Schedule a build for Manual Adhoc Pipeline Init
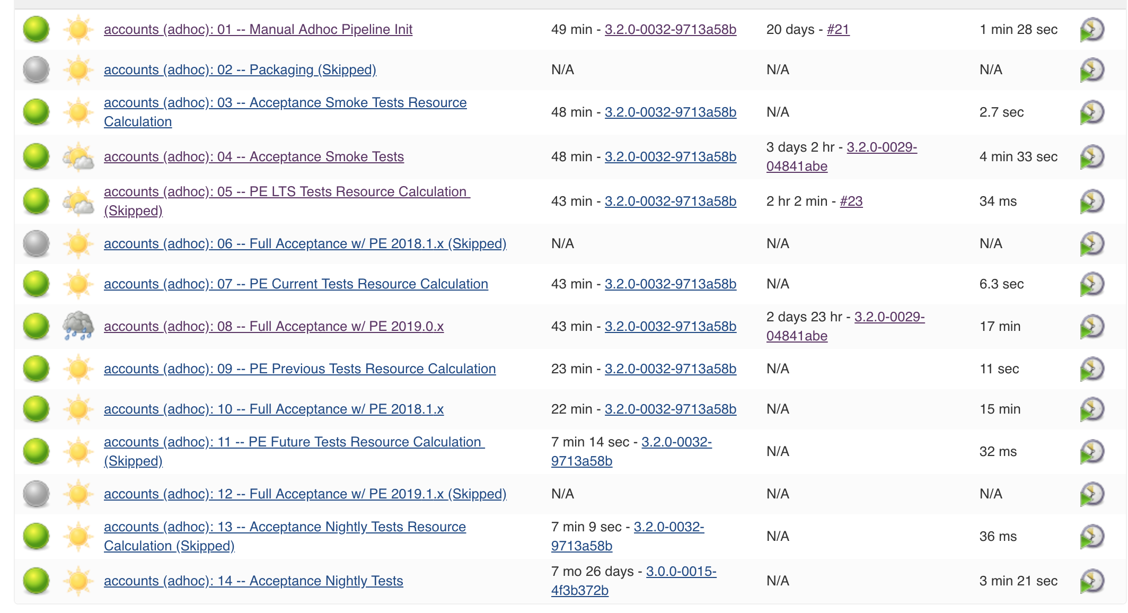Image resolution: width=1128 pixels, height=613 pixels. [1092, 30]
